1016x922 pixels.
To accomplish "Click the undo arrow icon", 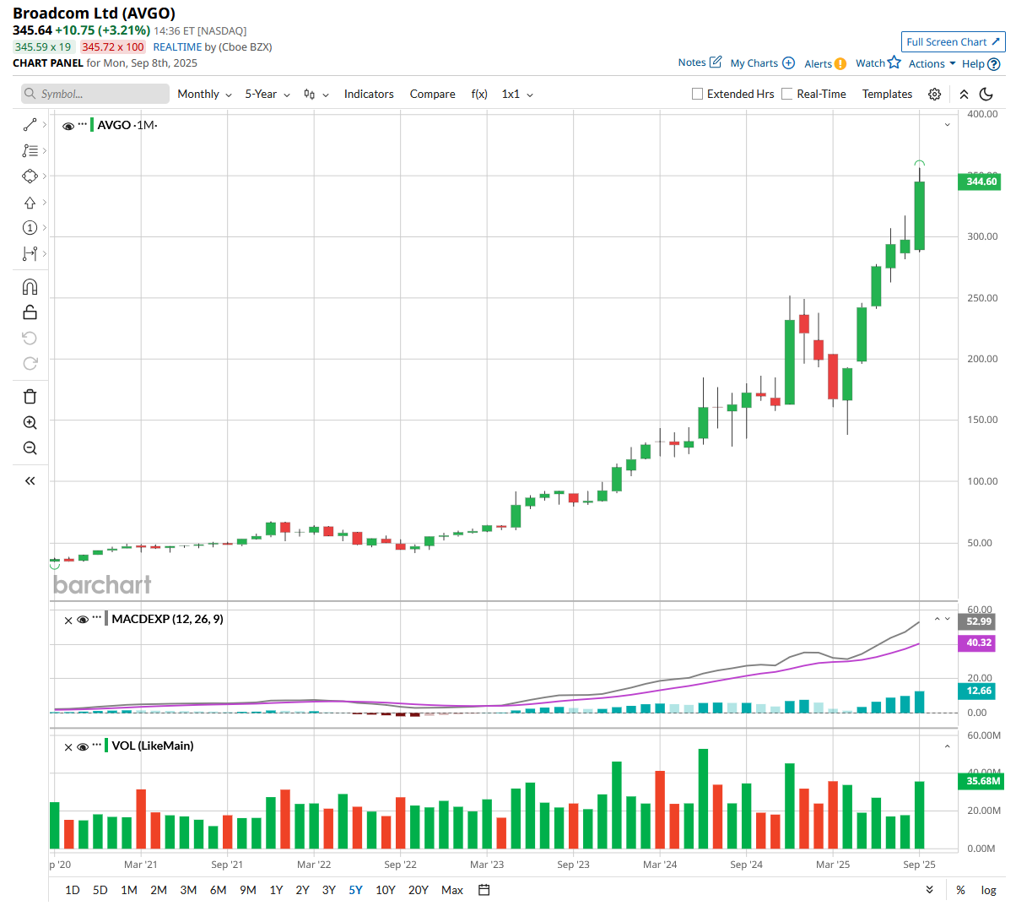I will (30, 338).
